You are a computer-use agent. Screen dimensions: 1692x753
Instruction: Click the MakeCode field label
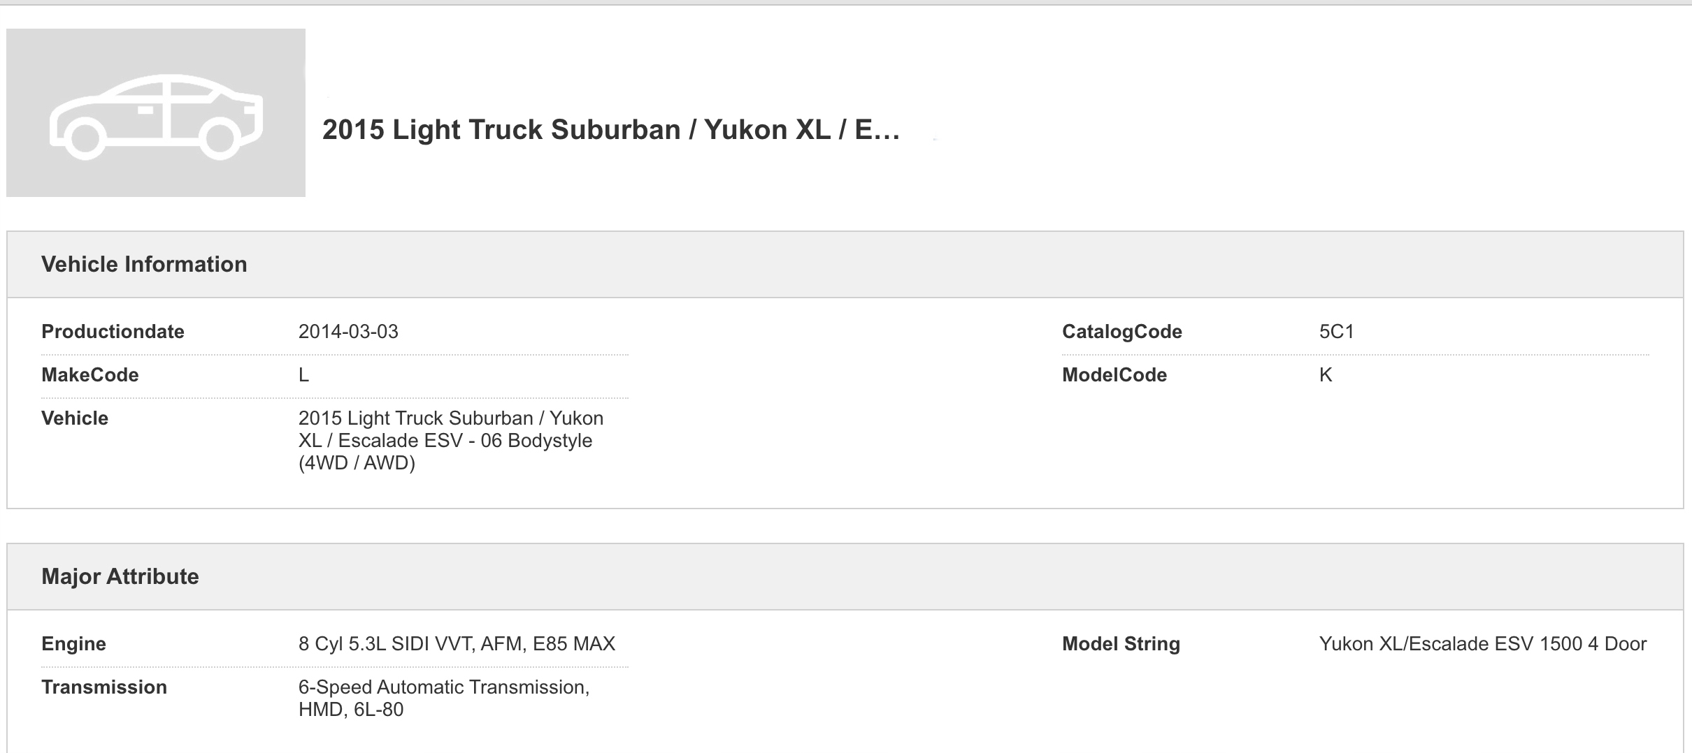(90, 375)
